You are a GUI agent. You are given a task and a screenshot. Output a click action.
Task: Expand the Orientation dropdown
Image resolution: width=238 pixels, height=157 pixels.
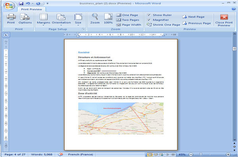[x=61, y=19]
